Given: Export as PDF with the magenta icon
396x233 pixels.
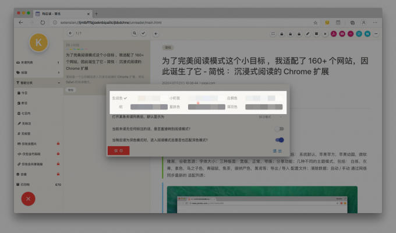Looking at the screenshot, I should click(334, 34).
